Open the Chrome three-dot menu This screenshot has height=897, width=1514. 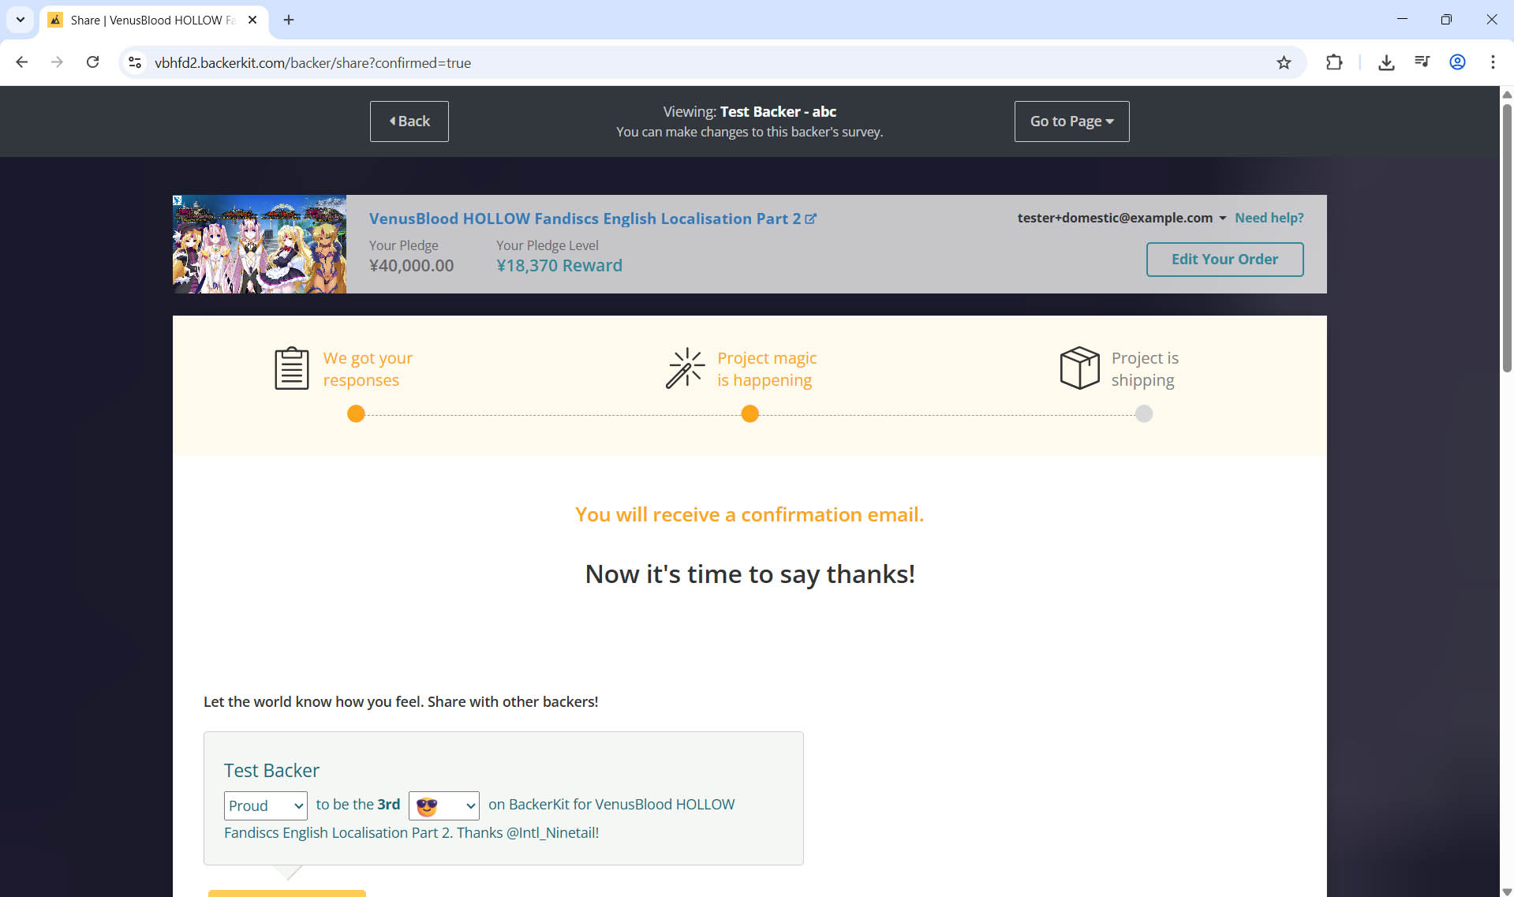click(1493, 62)
